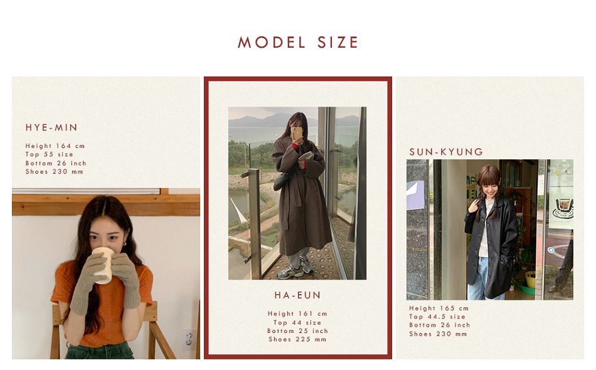Click SUN-KYUNG's Height 165 cm text
This screenshot has width=596, height=370.
pyautogui.click(x=439, y=308)
